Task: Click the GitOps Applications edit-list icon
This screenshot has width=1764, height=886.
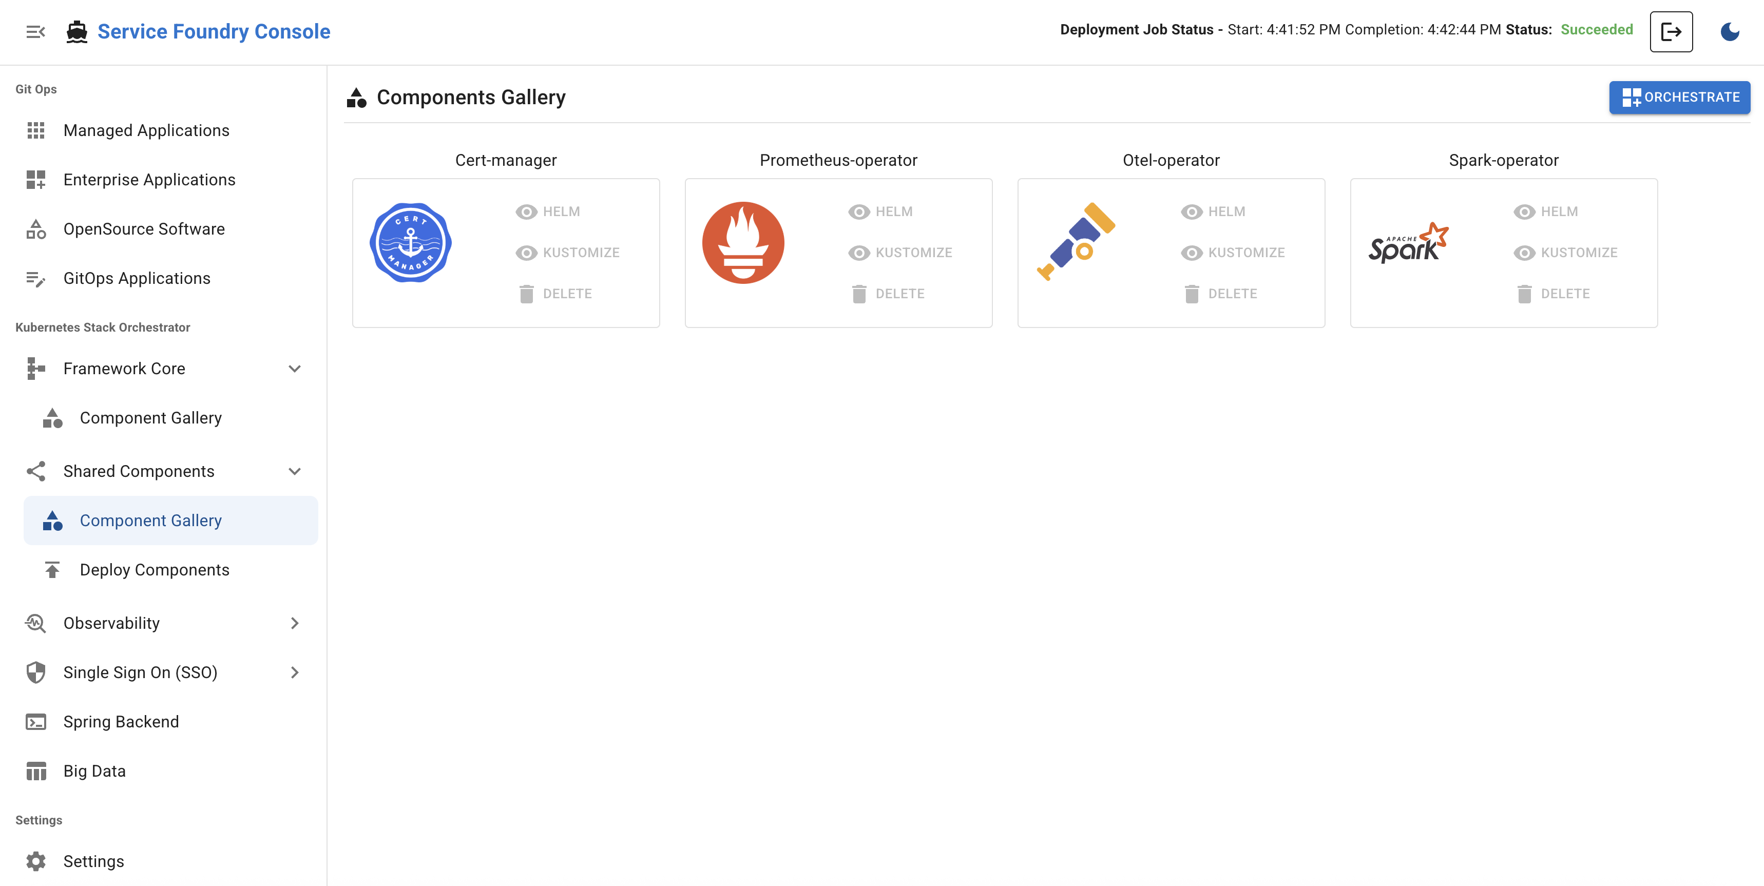Action: click(35, 278)
